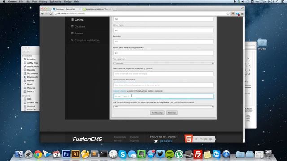Open the content delivery network dropdown
Screen dimensions: 287x161
coord(163,106)
